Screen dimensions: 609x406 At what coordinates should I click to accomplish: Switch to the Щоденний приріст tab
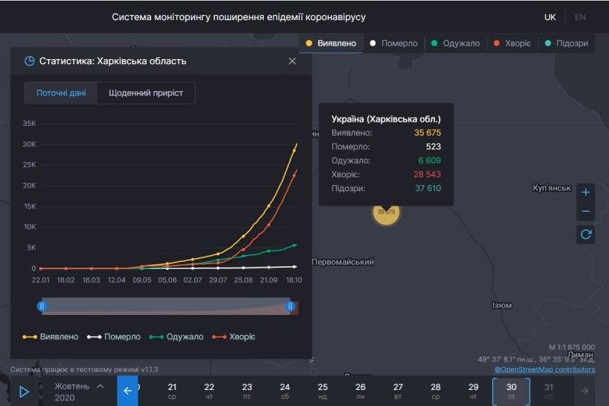pyautogui.click(x=145, y=92)
